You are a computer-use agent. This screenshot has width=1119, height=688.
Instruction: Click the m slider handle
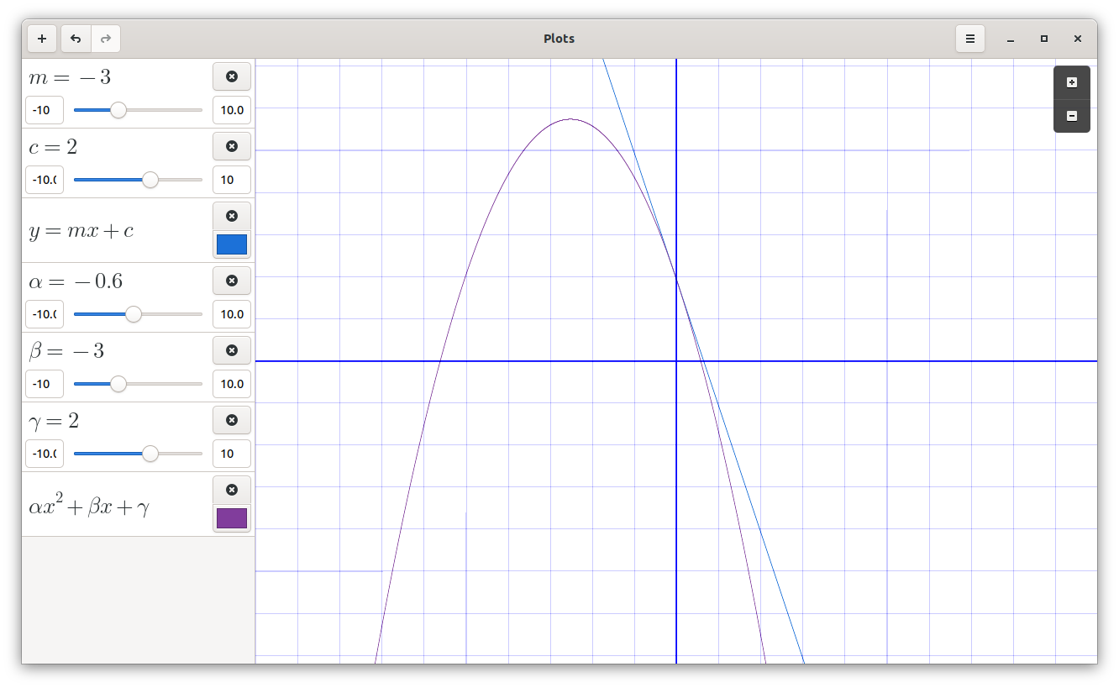[118, 110]
